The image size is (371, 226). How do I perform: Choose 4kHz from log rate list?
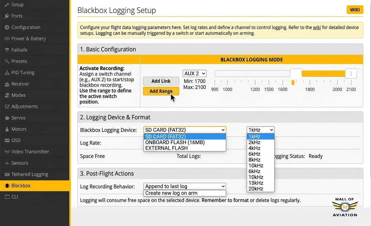pyautogui.click(x=254, y=148)
